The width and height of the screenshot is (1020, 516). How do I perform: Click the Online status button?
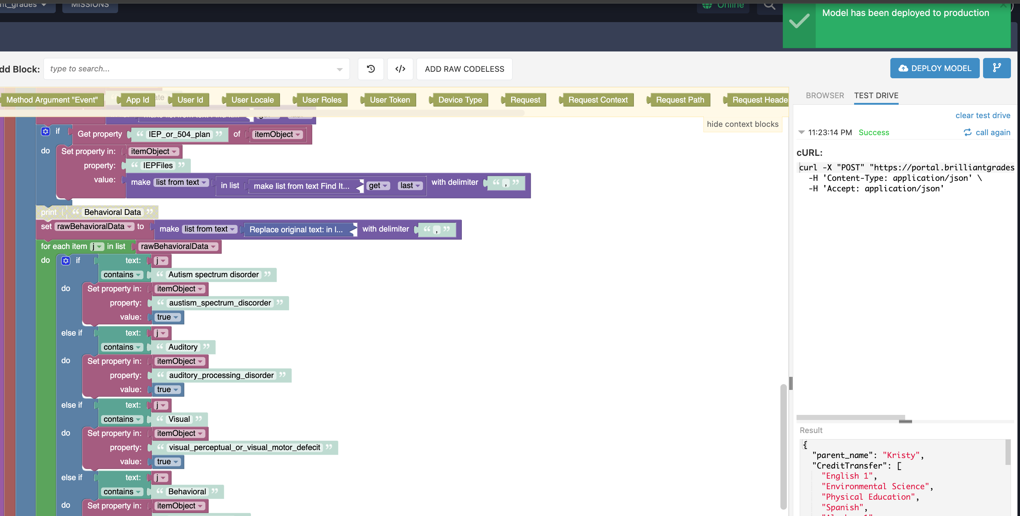[723, 5]
